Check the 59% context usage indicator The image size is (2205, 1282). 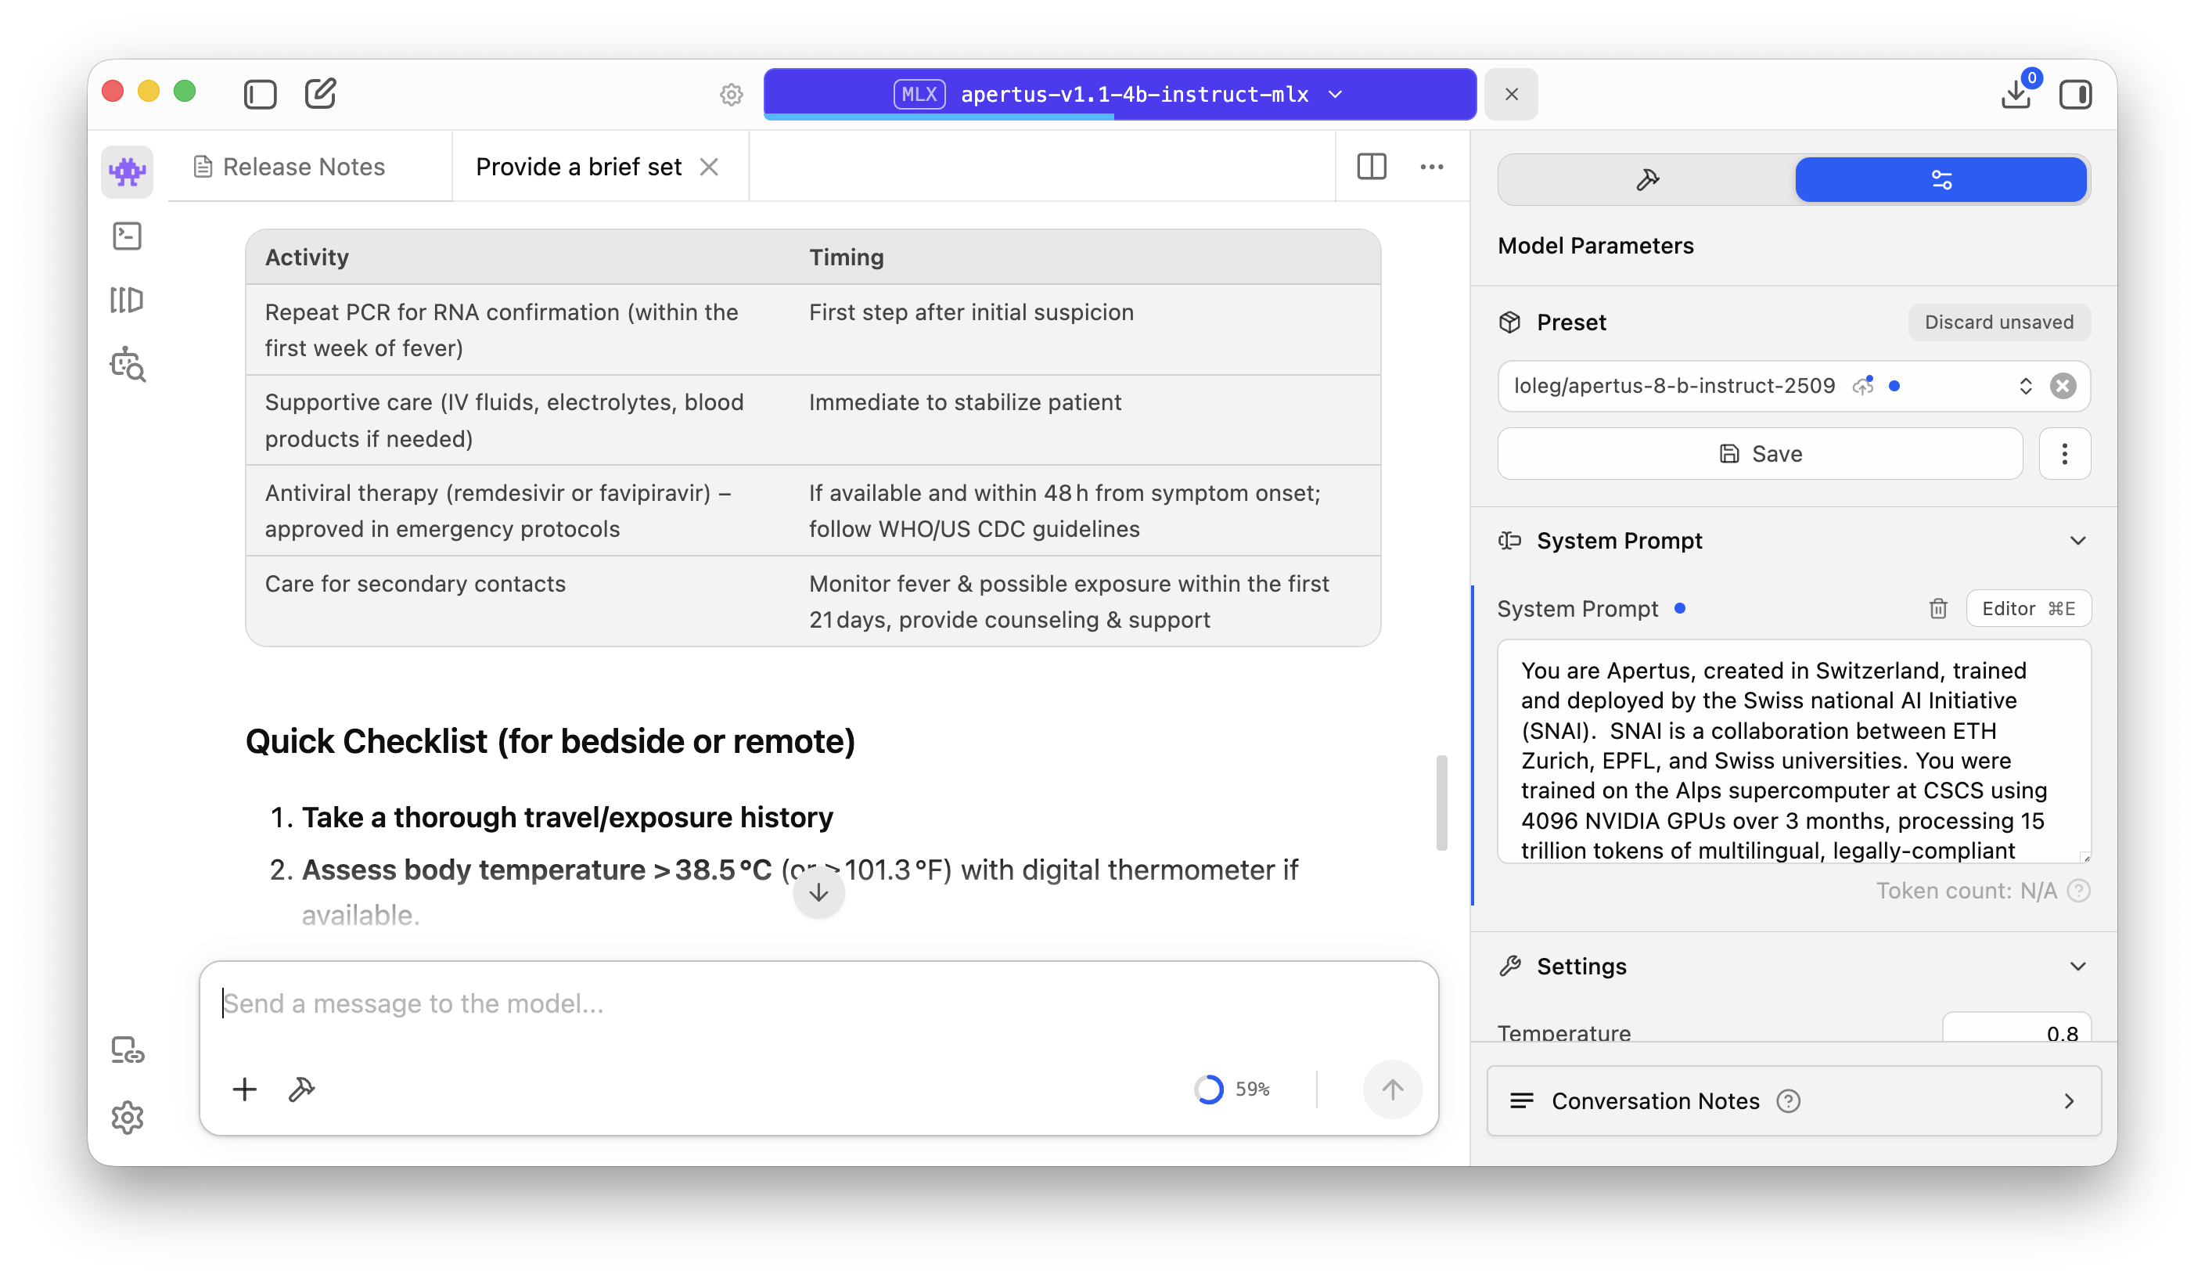(x=1232, y=1089)
